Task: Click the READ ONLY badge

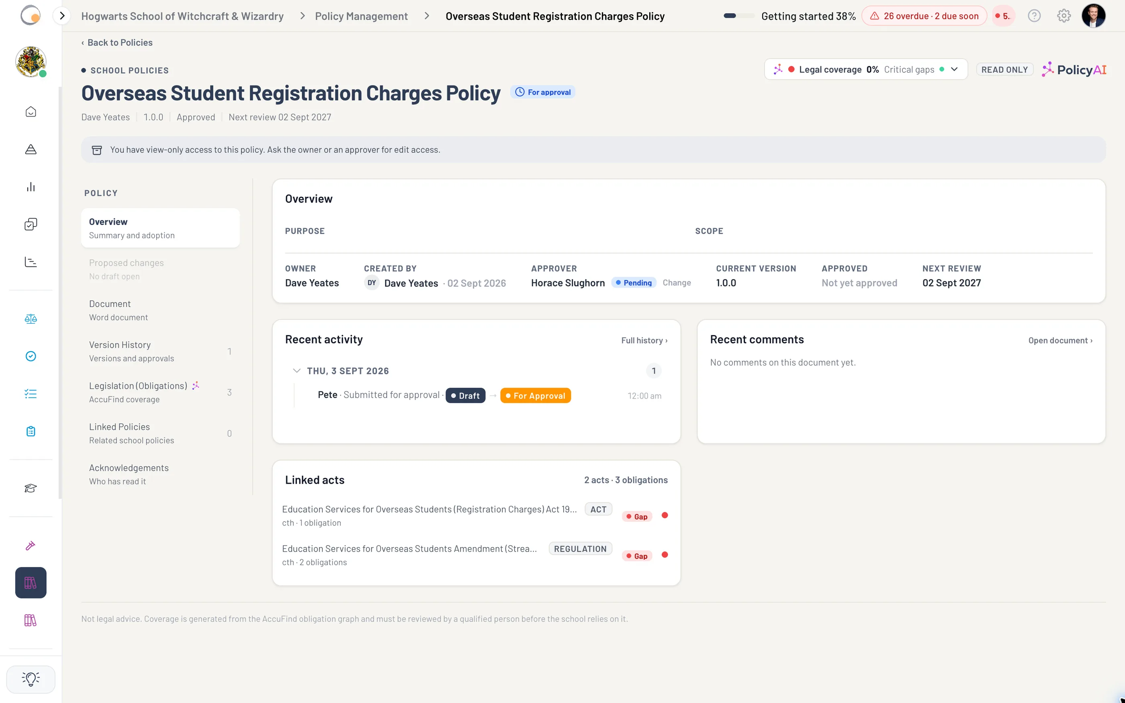Action: point(1004,70)
